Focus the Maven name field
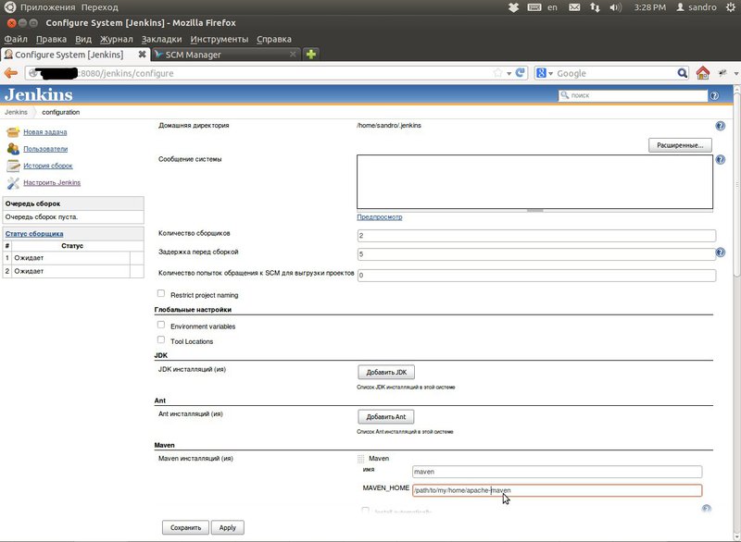Image resolution: width=741 pixels, height=542 pixels. pos(558,472)
